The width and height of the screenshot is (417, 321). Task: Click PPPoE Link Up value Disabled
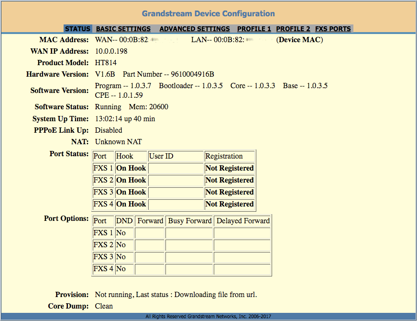(109, 130)
